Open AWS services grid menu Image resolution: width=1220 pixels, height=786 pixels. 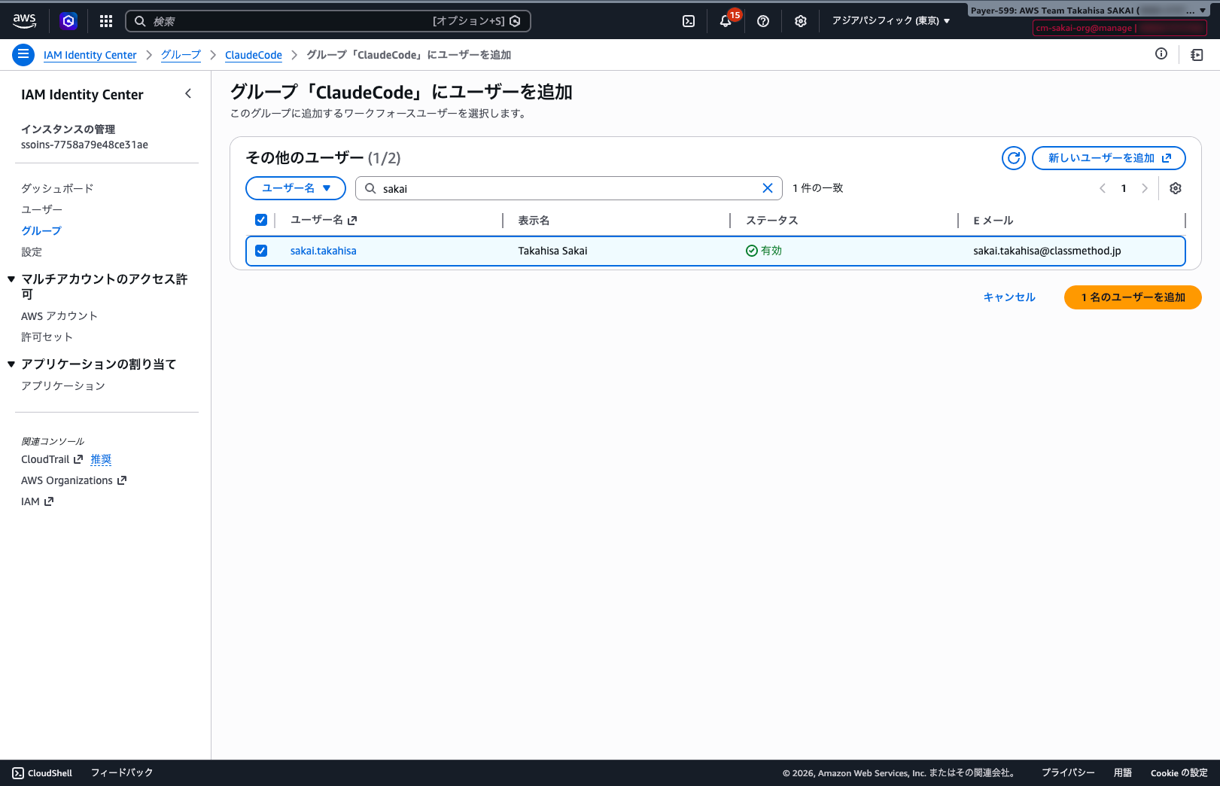pos(106,21)
